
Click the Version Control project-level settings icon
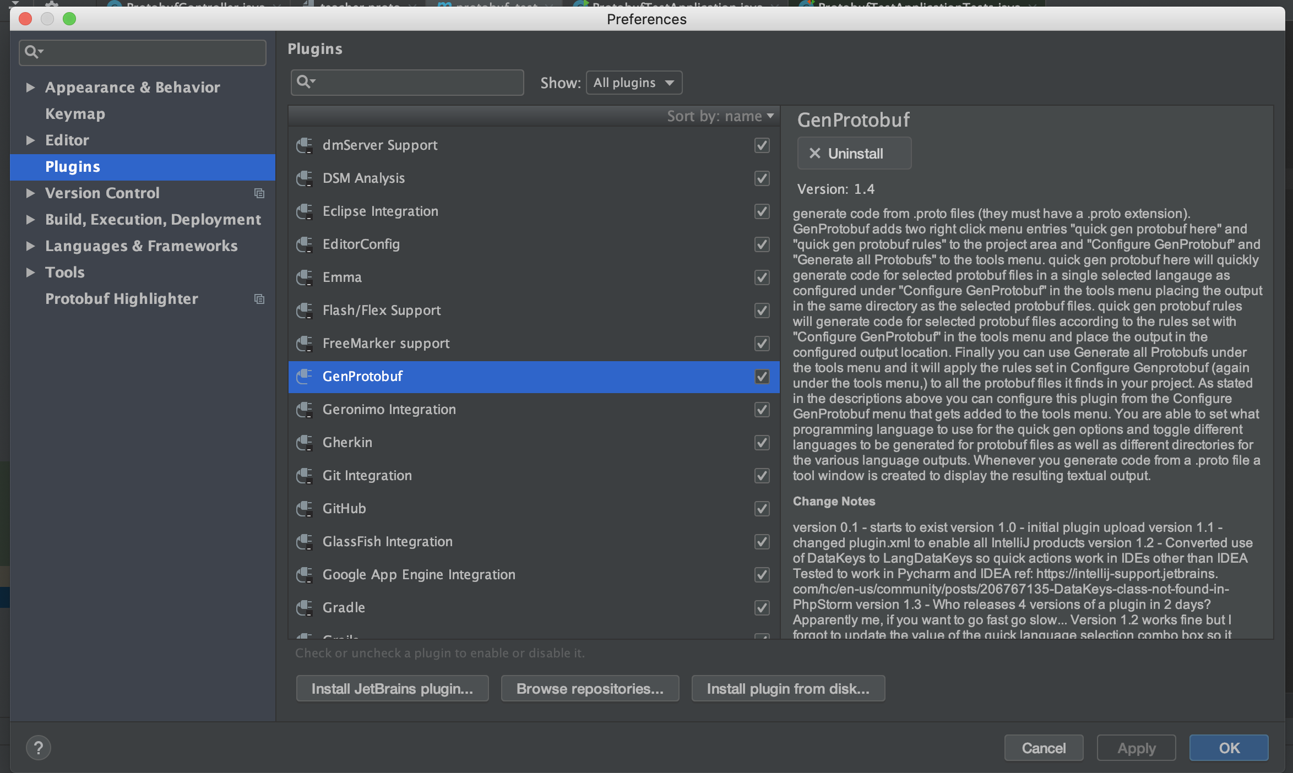click(259, 193)
